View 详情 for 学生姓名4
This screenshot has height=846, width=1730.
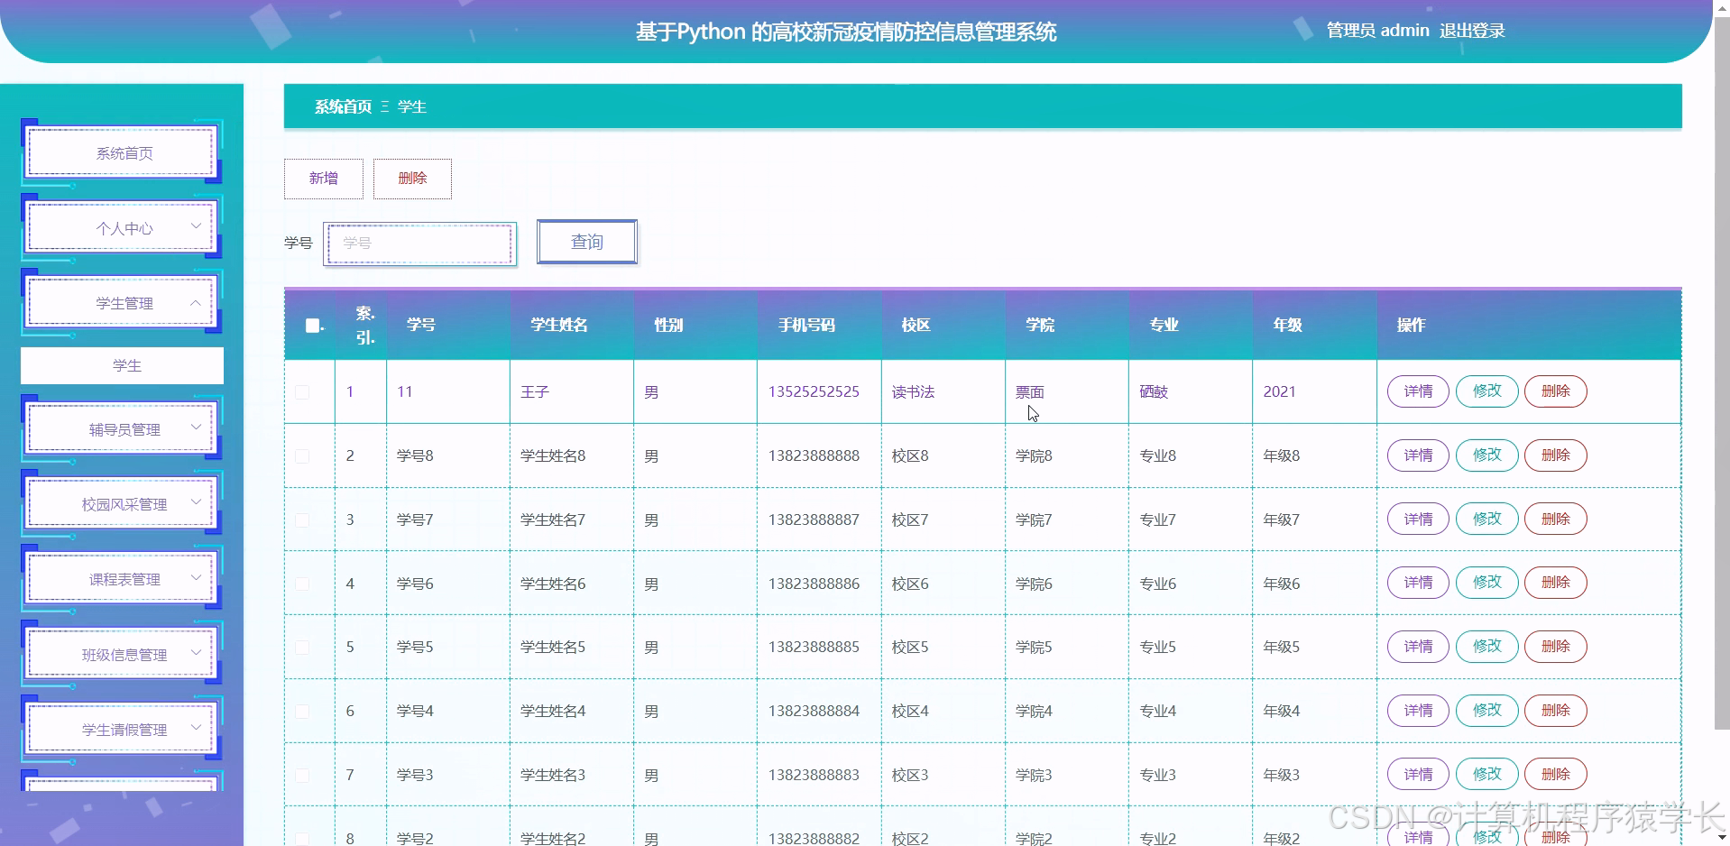1418,711
